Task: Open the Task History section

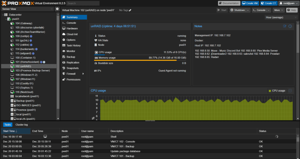Action: (x=74, y=46)
